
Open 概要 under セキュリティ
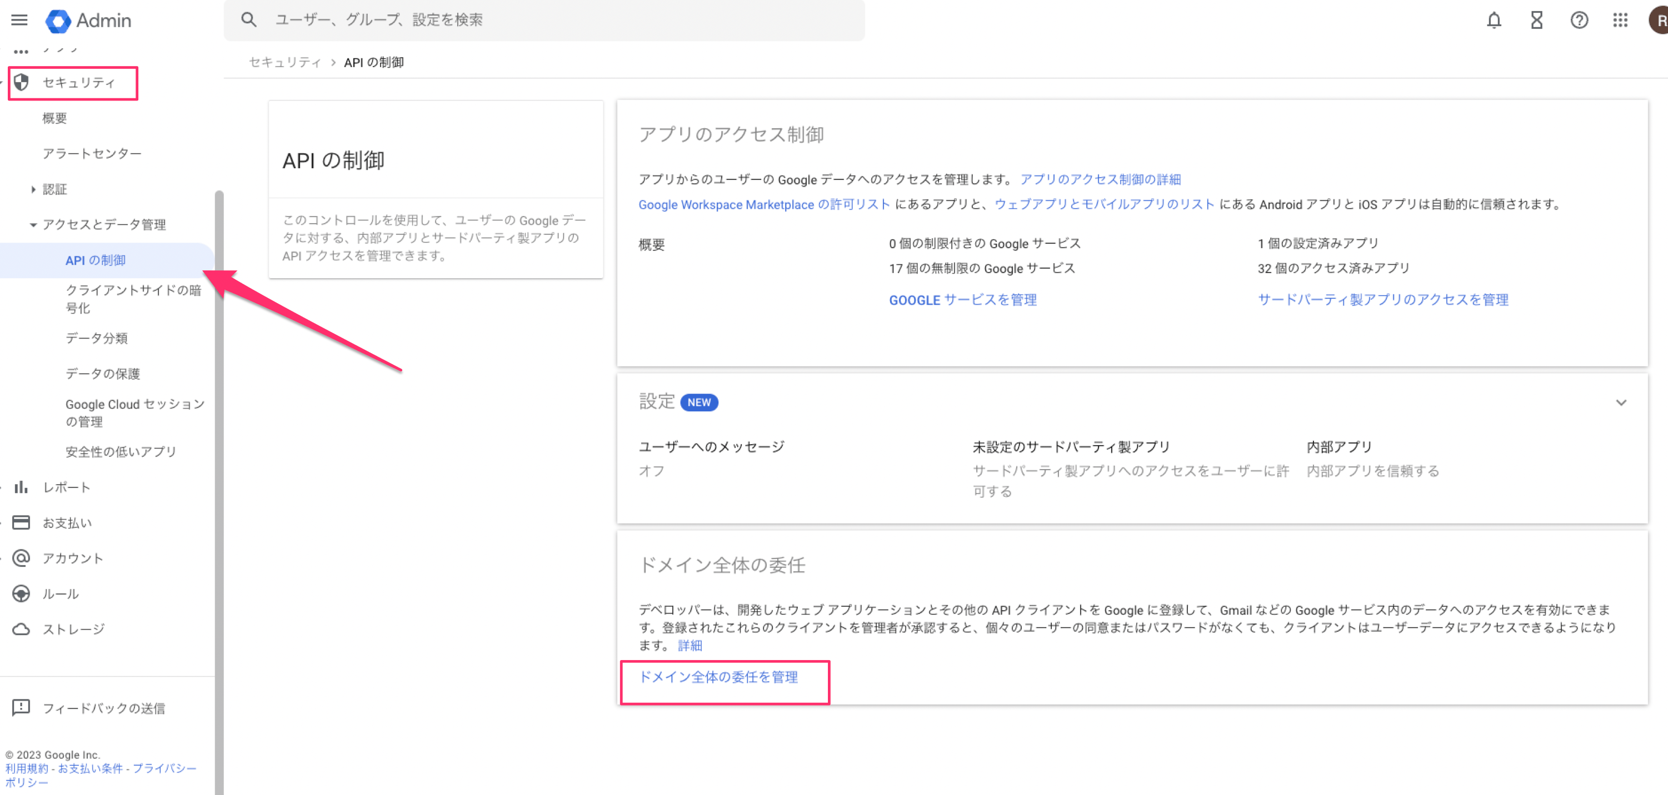pyautogui.click(x=54, y=118)
